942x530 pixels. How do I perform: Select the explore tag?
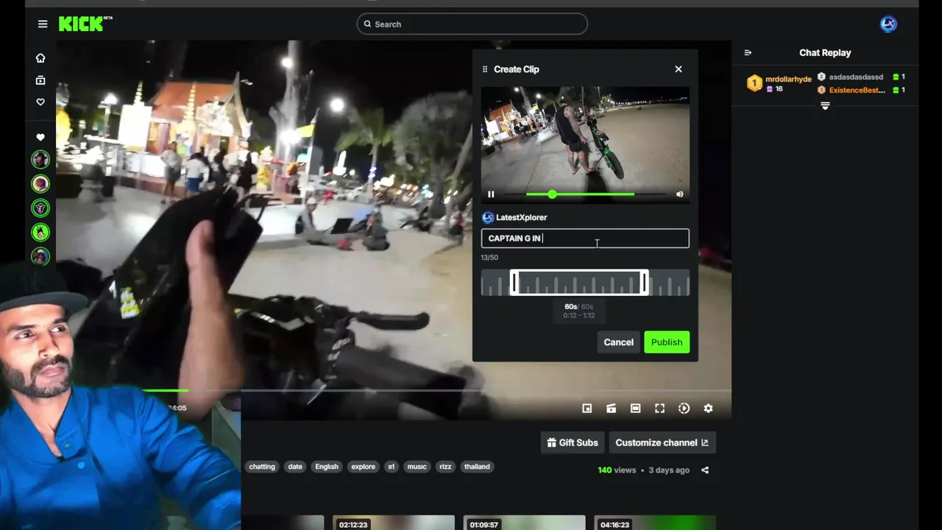[x=363, y=467]
